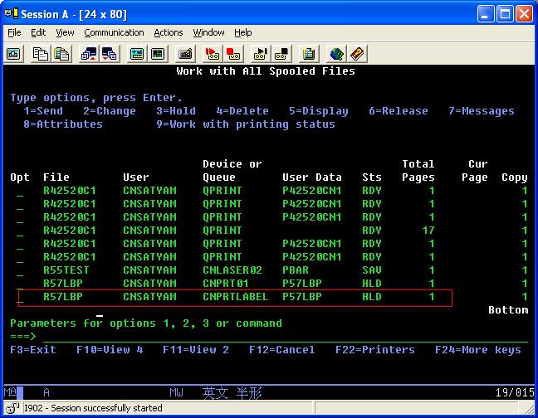Viewport: 538px width, 418px height.
Task: Click option text 1=Send
Action: [x=43, y=111]
